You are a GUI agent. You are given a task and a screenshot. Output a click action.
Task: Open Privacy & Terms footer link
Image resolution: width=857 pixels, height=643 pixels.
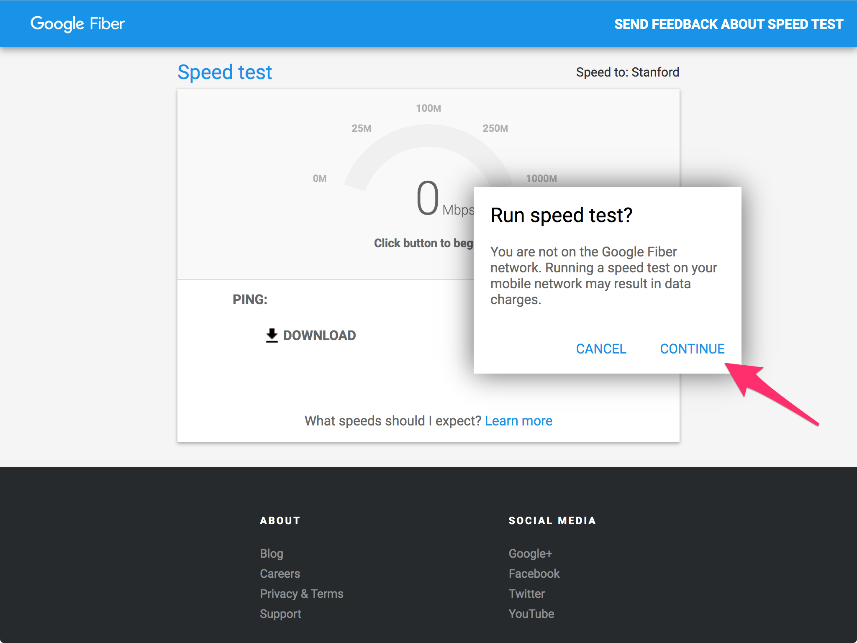click(301, 594)
